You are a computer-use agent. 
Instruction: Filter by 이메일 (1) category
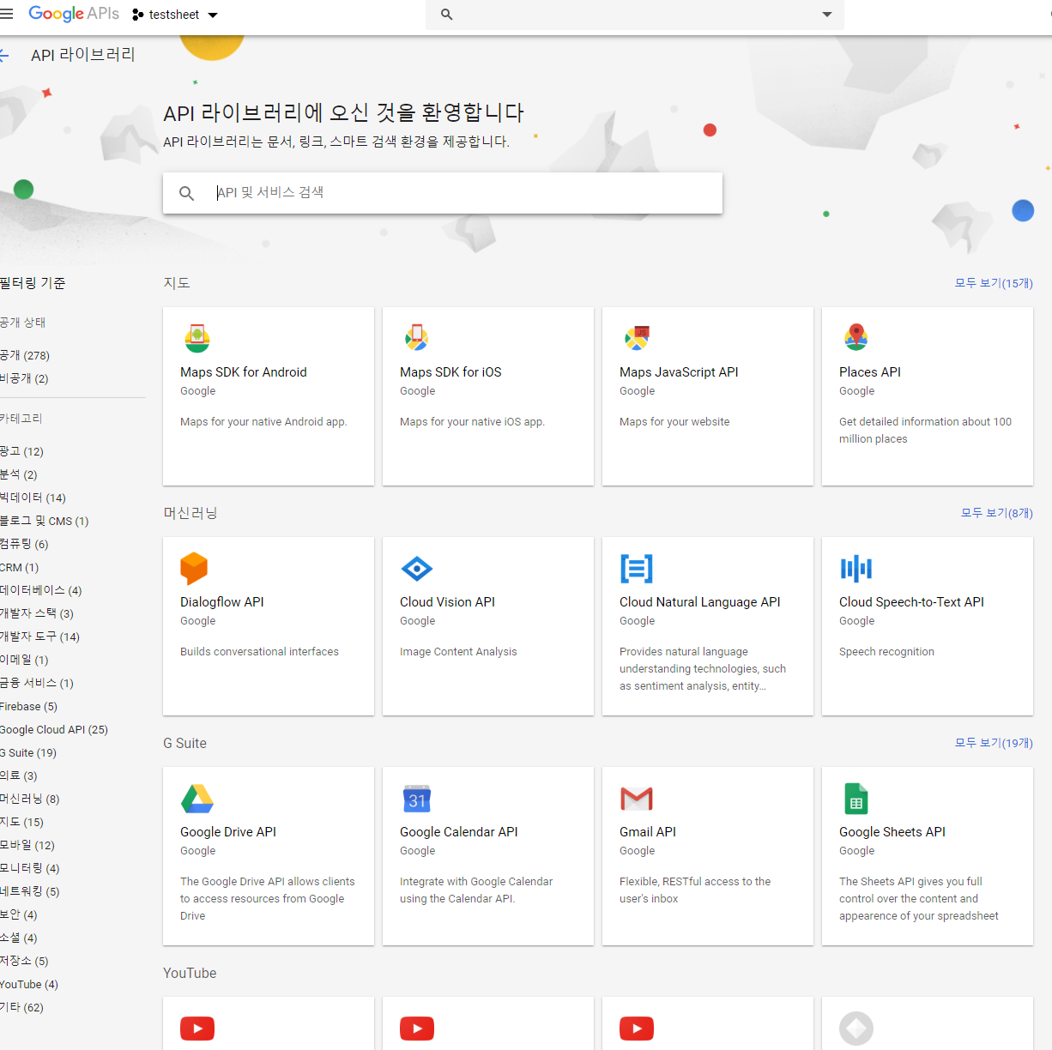[x=24, y=660]
